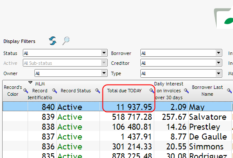
Task: Click the magnifying glass search icon near Display Filters
Action: 66,41
